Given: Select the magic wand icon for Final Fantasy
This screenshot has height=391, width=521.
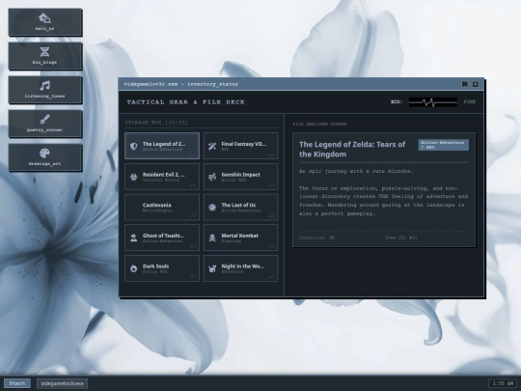Looking at the screenshot, I should point(212,146).
